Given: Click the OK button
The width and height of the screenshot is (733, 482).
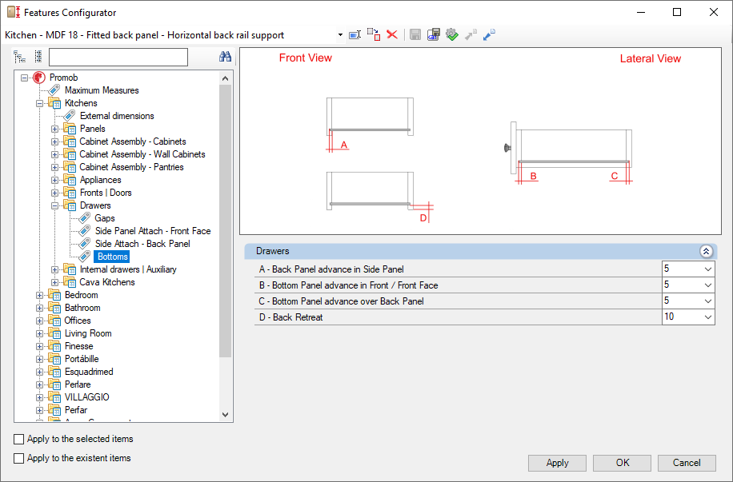Looking at the screenshot, I should pyautogui.click(x=623, y=463).
